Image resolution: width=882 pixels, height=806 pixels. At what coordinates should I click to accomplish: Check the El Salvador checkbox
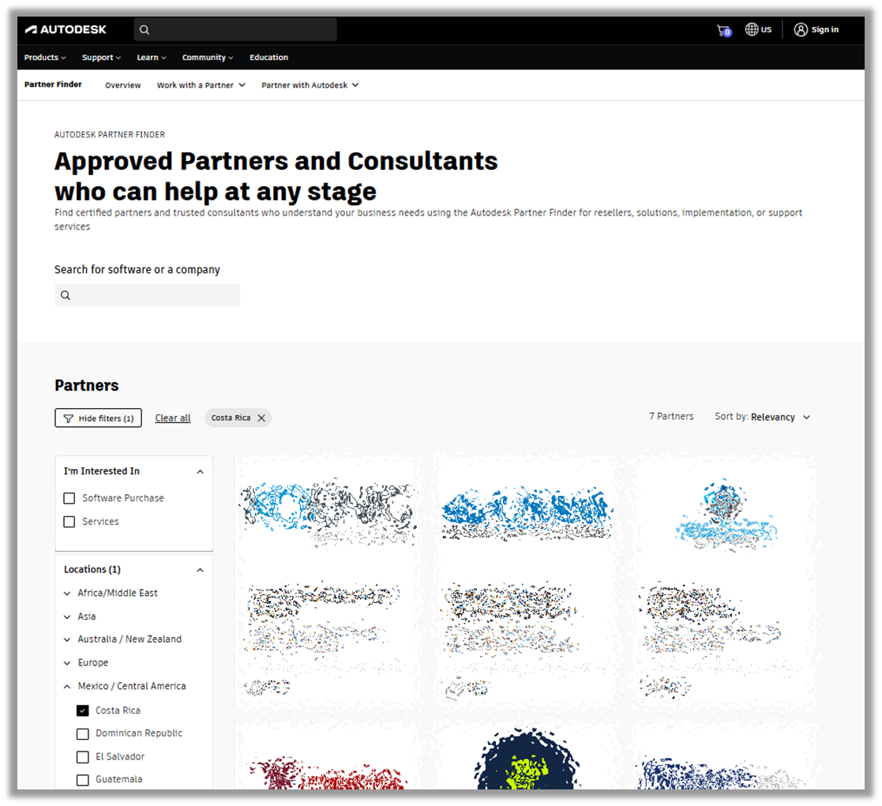click(83, 757)
